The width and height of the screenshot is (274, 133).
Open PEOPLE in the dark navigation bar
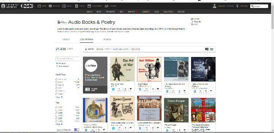coord(181,12)
